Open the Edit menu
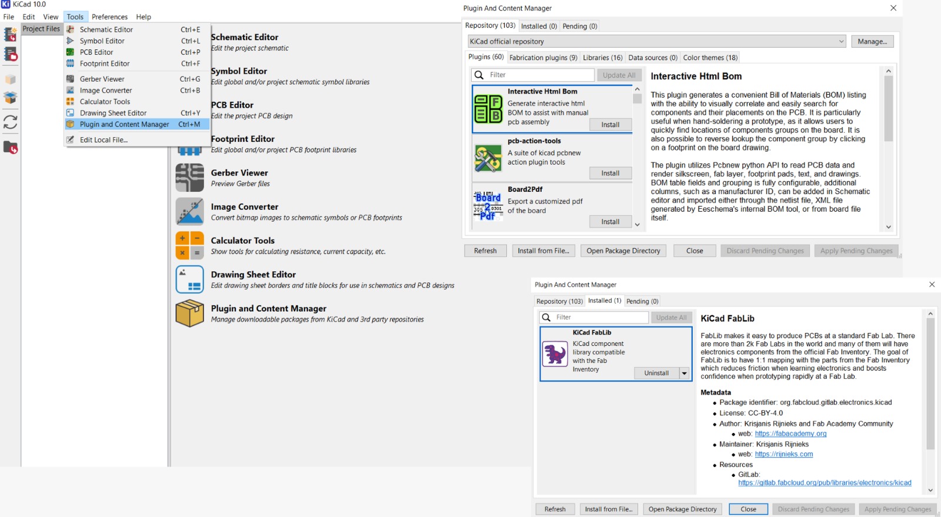Viewport: 941px width, 517px height. (29, 16)
